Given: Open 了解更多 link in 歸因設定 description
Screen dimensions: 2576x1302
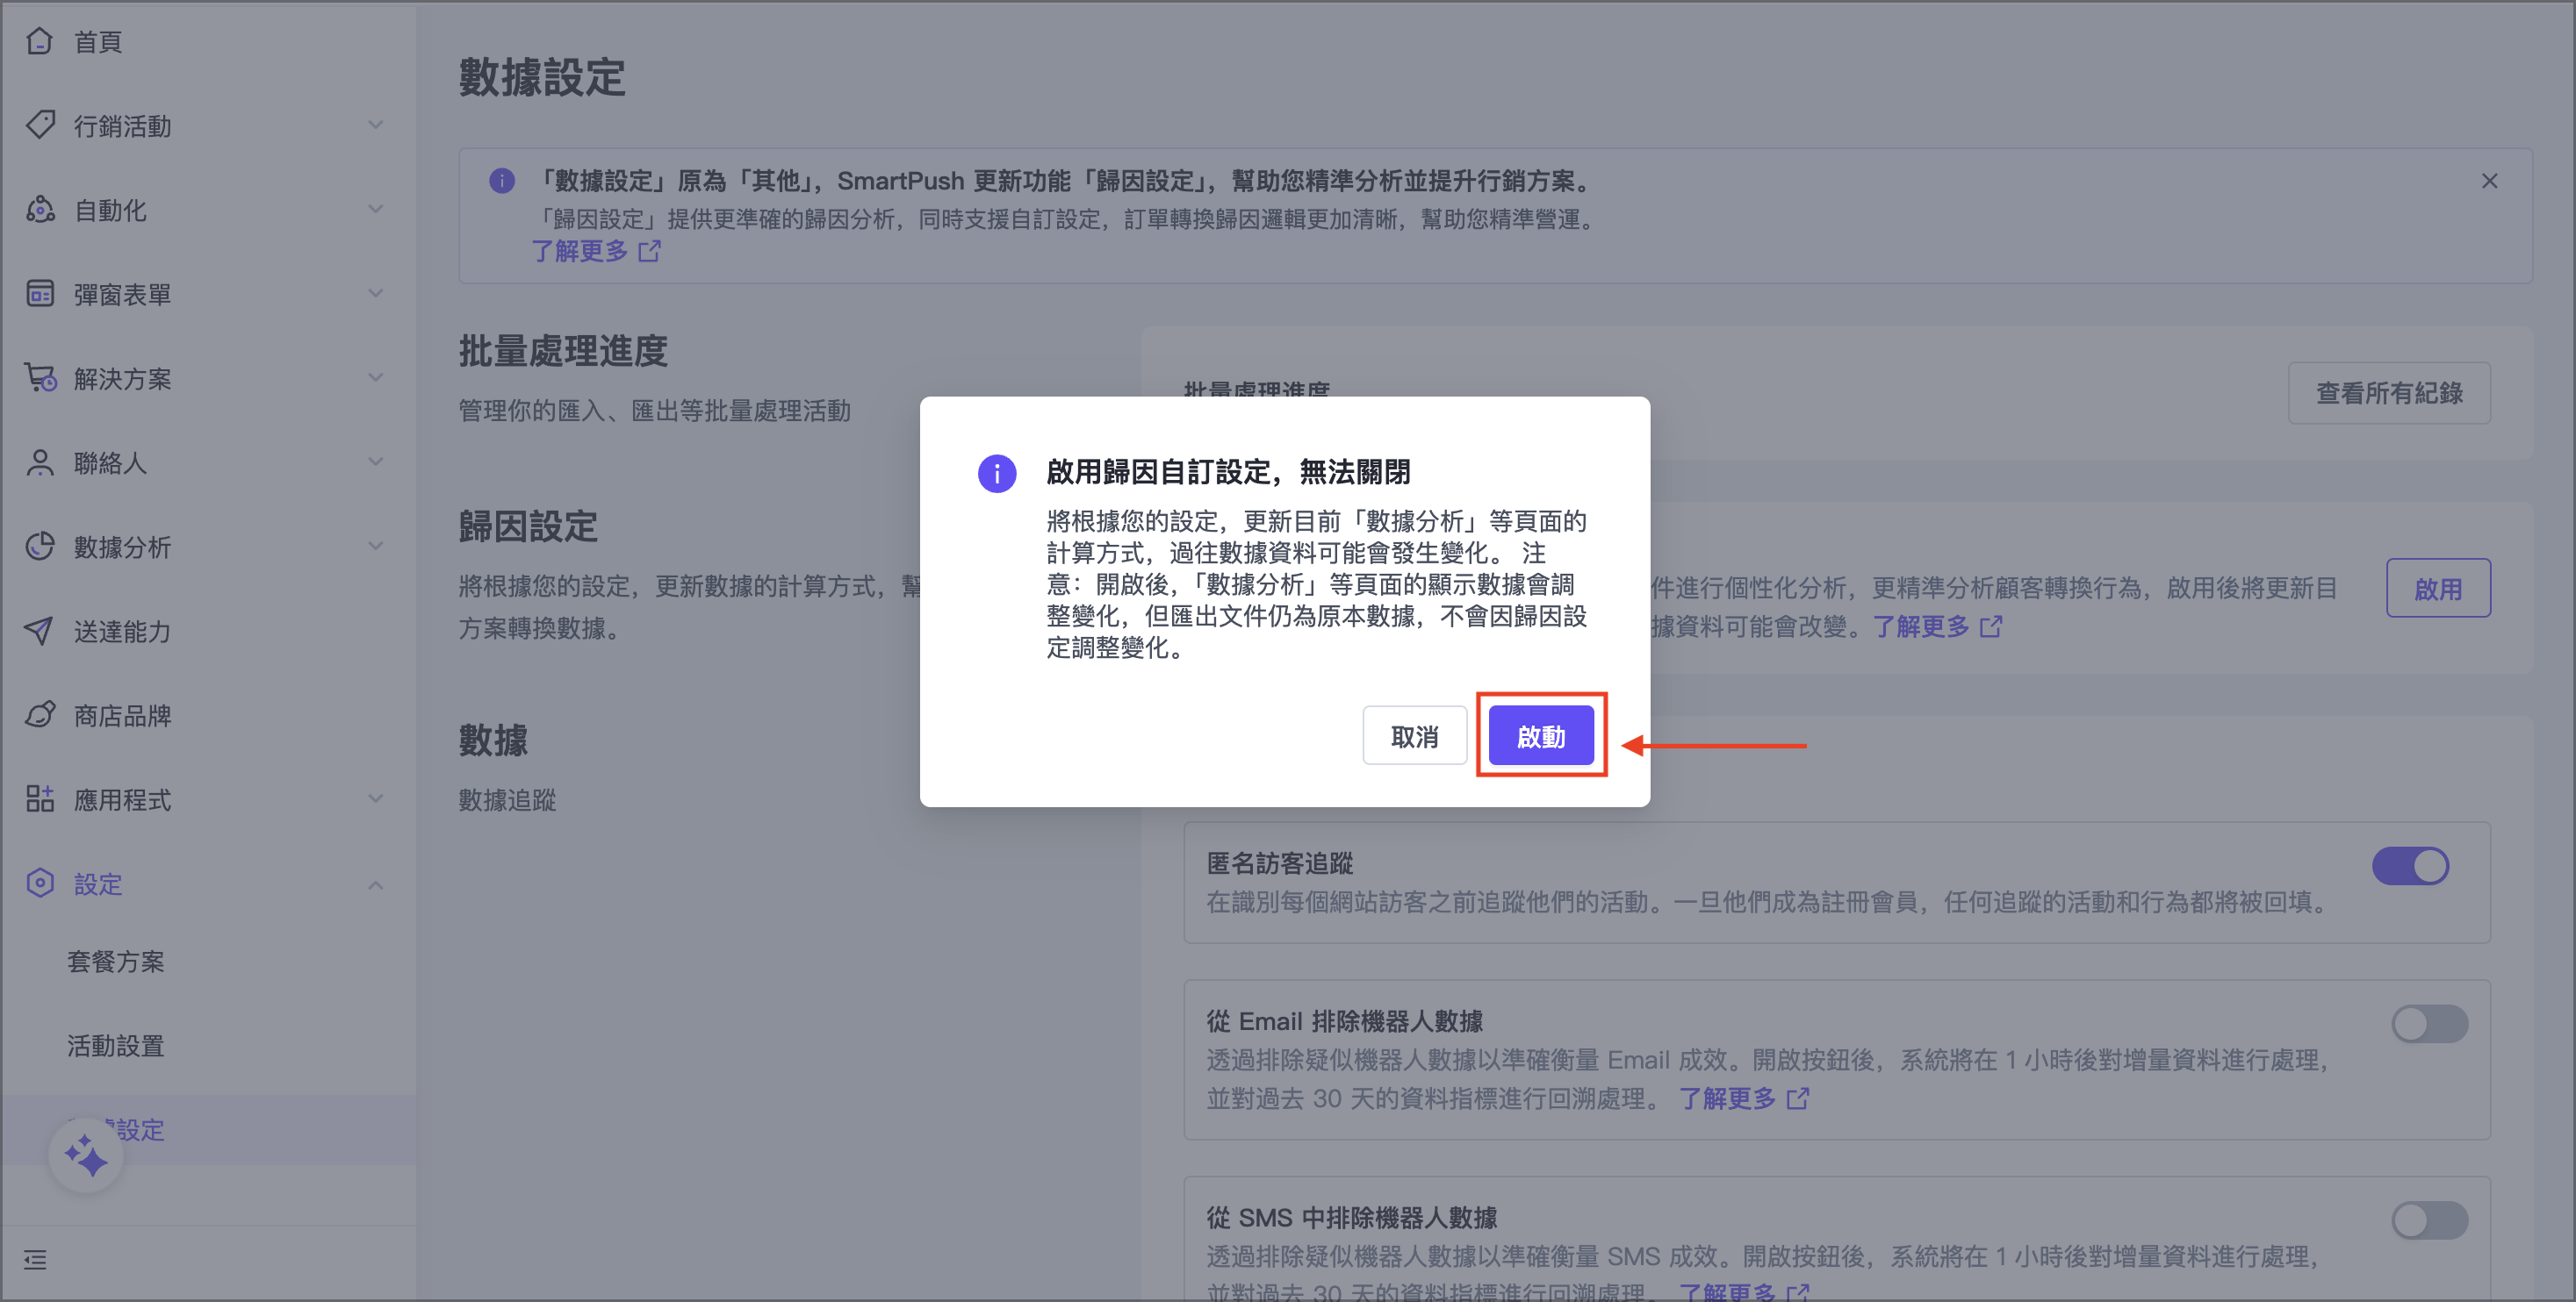Looking at the screenshot, I should pyautogui.click(x=1937, y=626).
